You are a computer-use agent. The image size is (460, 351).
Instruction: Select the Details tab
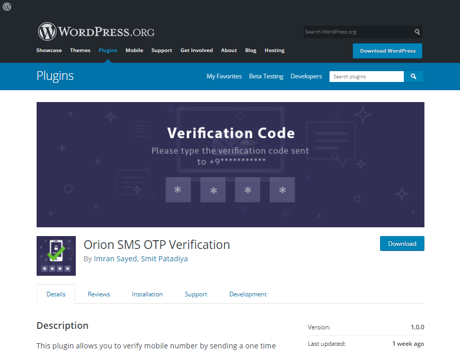[x=56, y=294]
